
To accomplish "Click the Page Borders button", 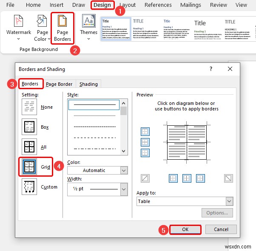I will [x=63, y=28].
